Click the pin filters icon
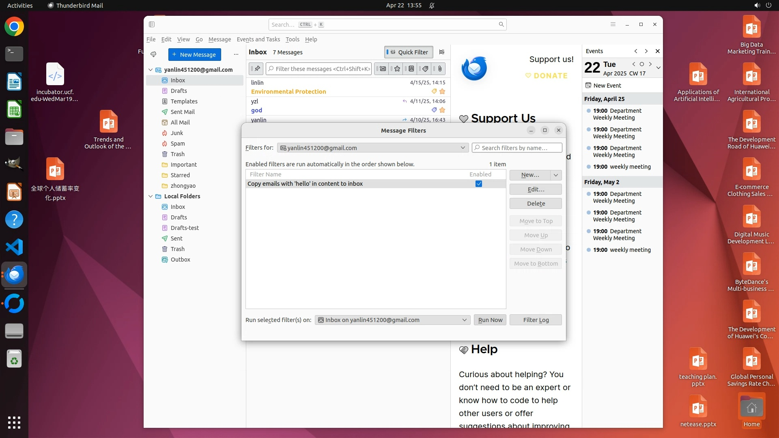The image size is (779, 438). click(x=256, y=69)
